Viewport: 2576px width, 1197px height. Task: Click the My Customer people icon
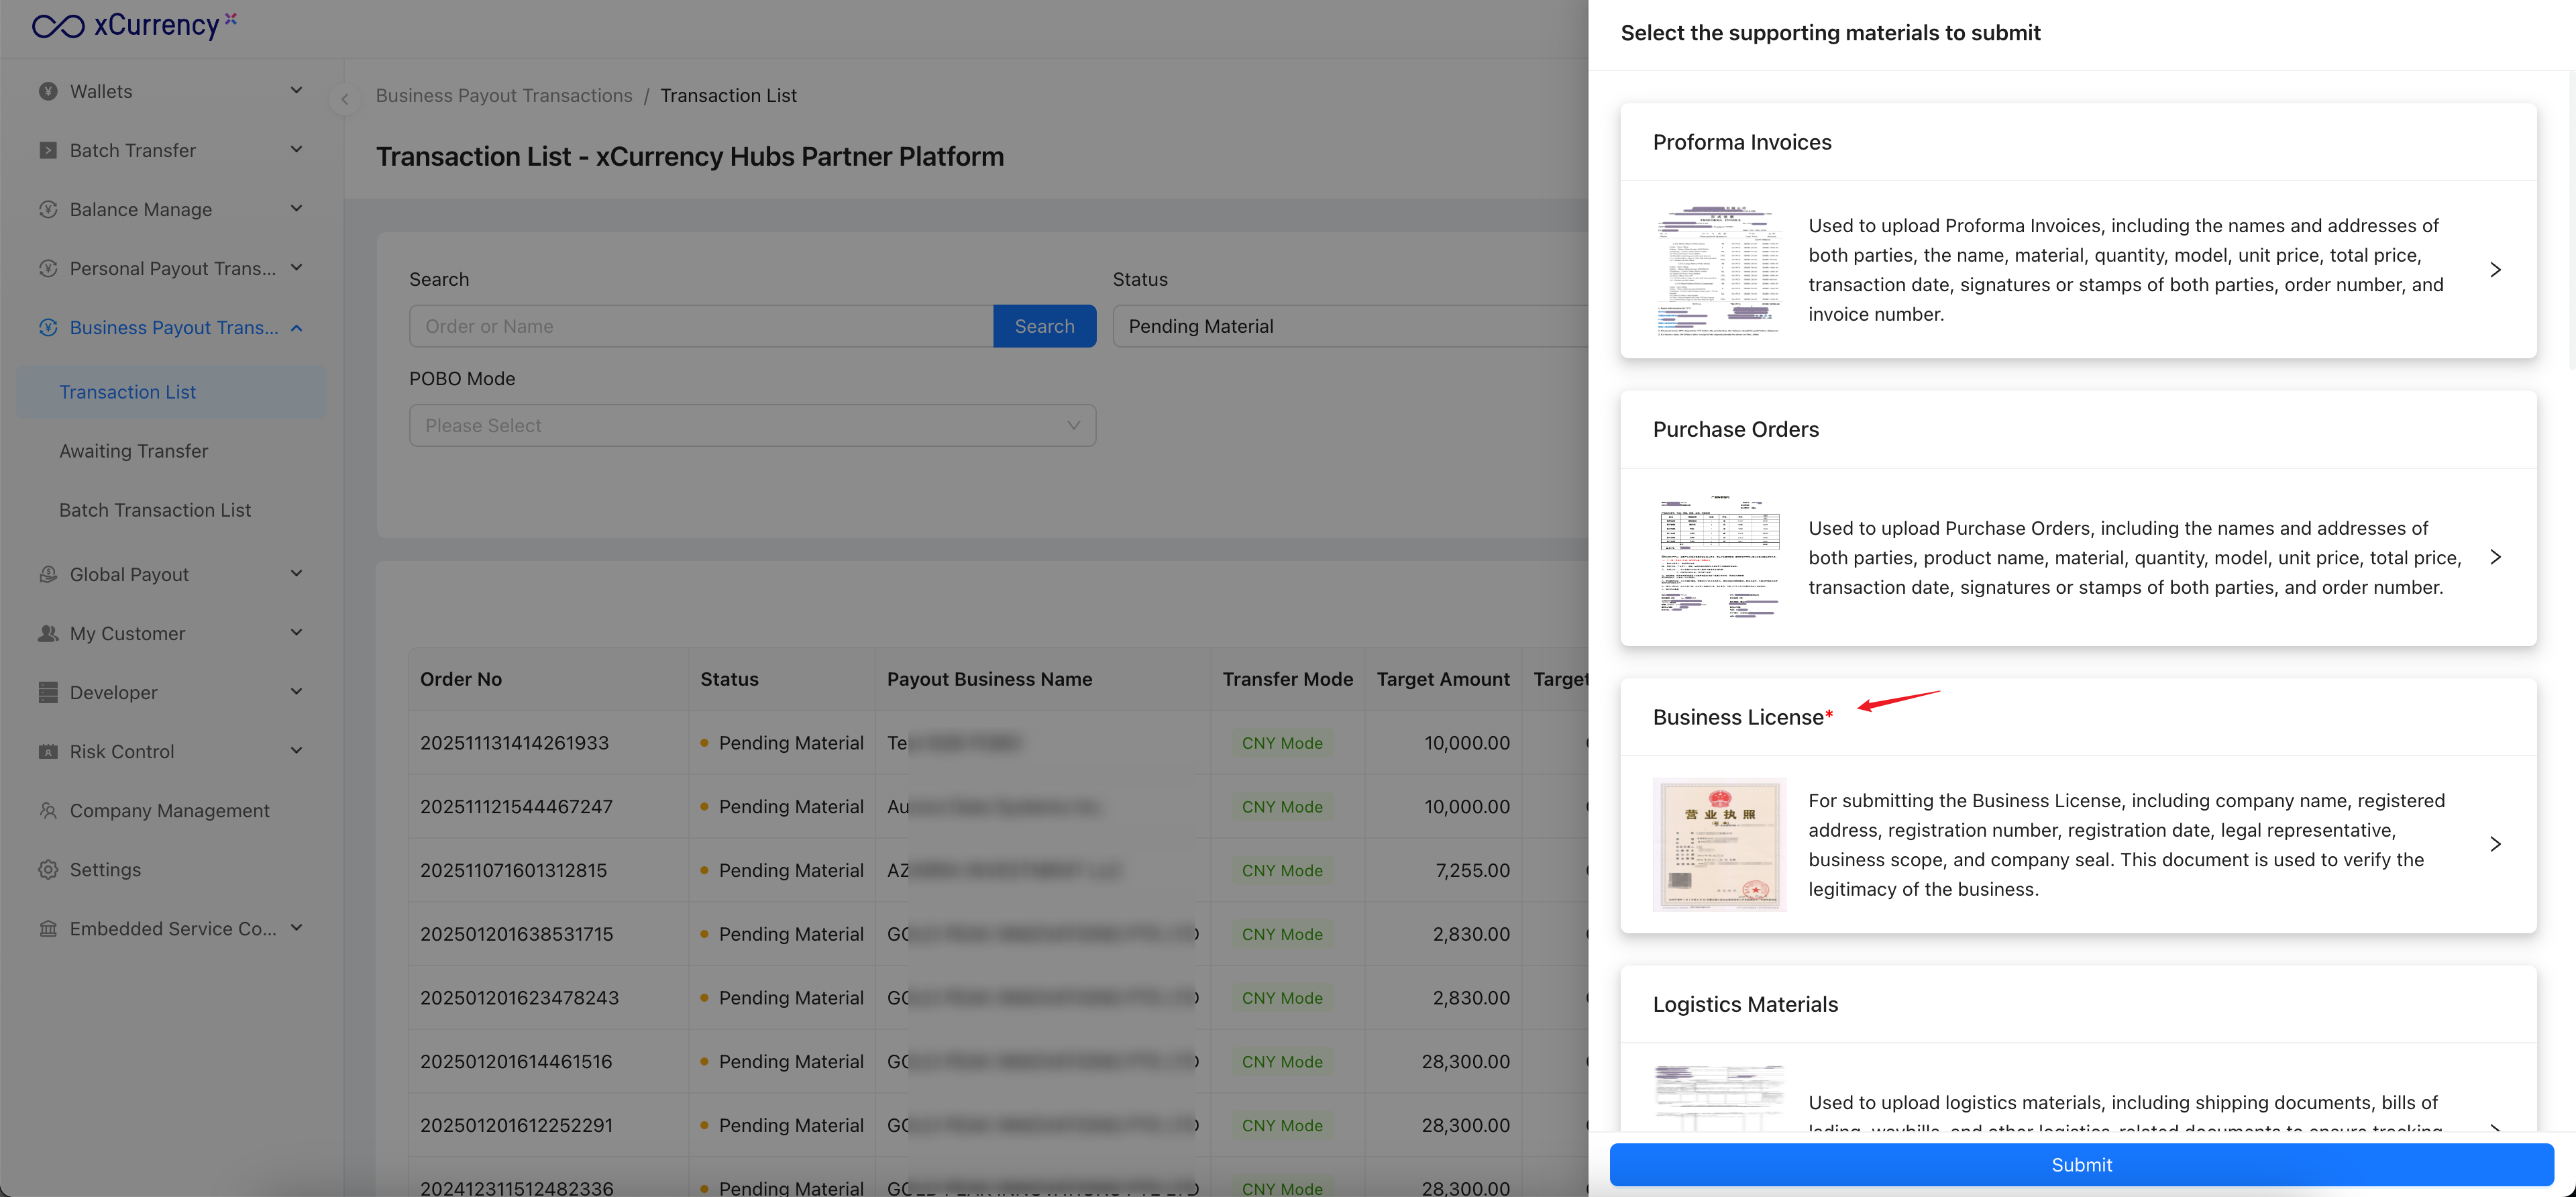(x=48, y=633)
